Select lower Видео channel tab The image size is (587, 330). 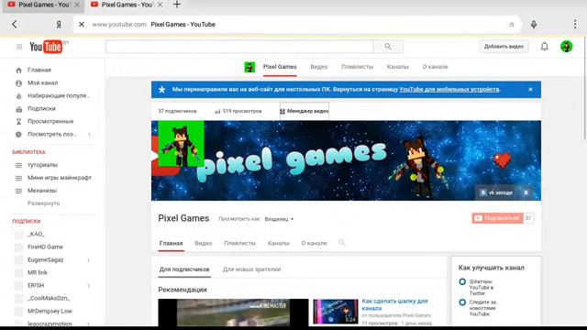point(204,243)
